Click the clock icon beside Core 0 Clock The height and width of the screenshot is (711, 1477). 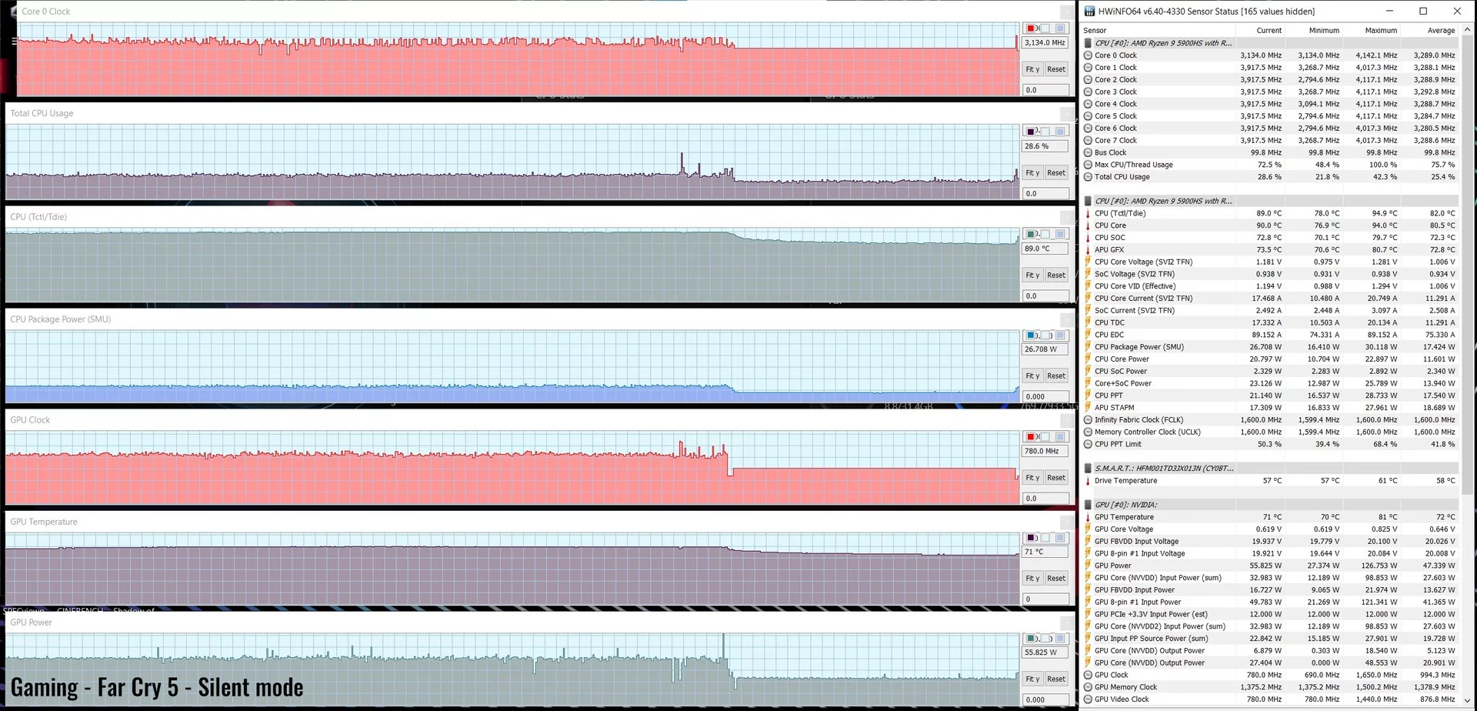1088,55
